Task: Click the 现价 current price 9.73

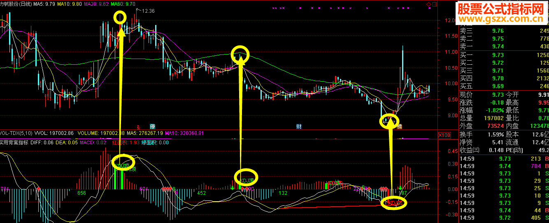Action: click(498, 94)
